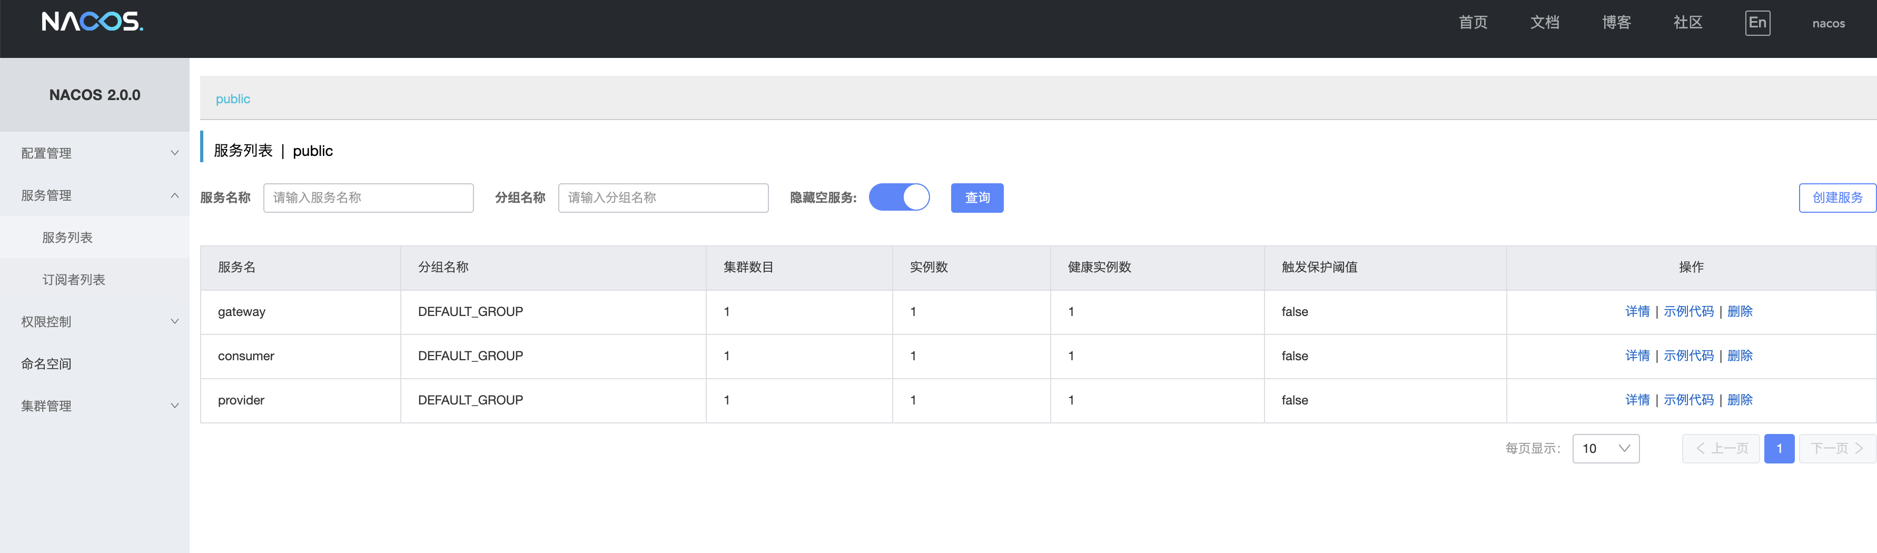Click the 创建服务 button
1877x553 pixels.
point(1836,197)
